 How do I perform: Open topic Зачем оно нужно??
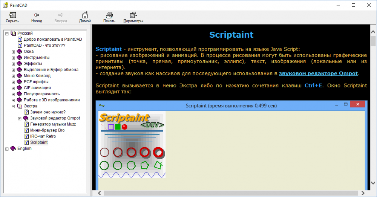coord(48,112)
